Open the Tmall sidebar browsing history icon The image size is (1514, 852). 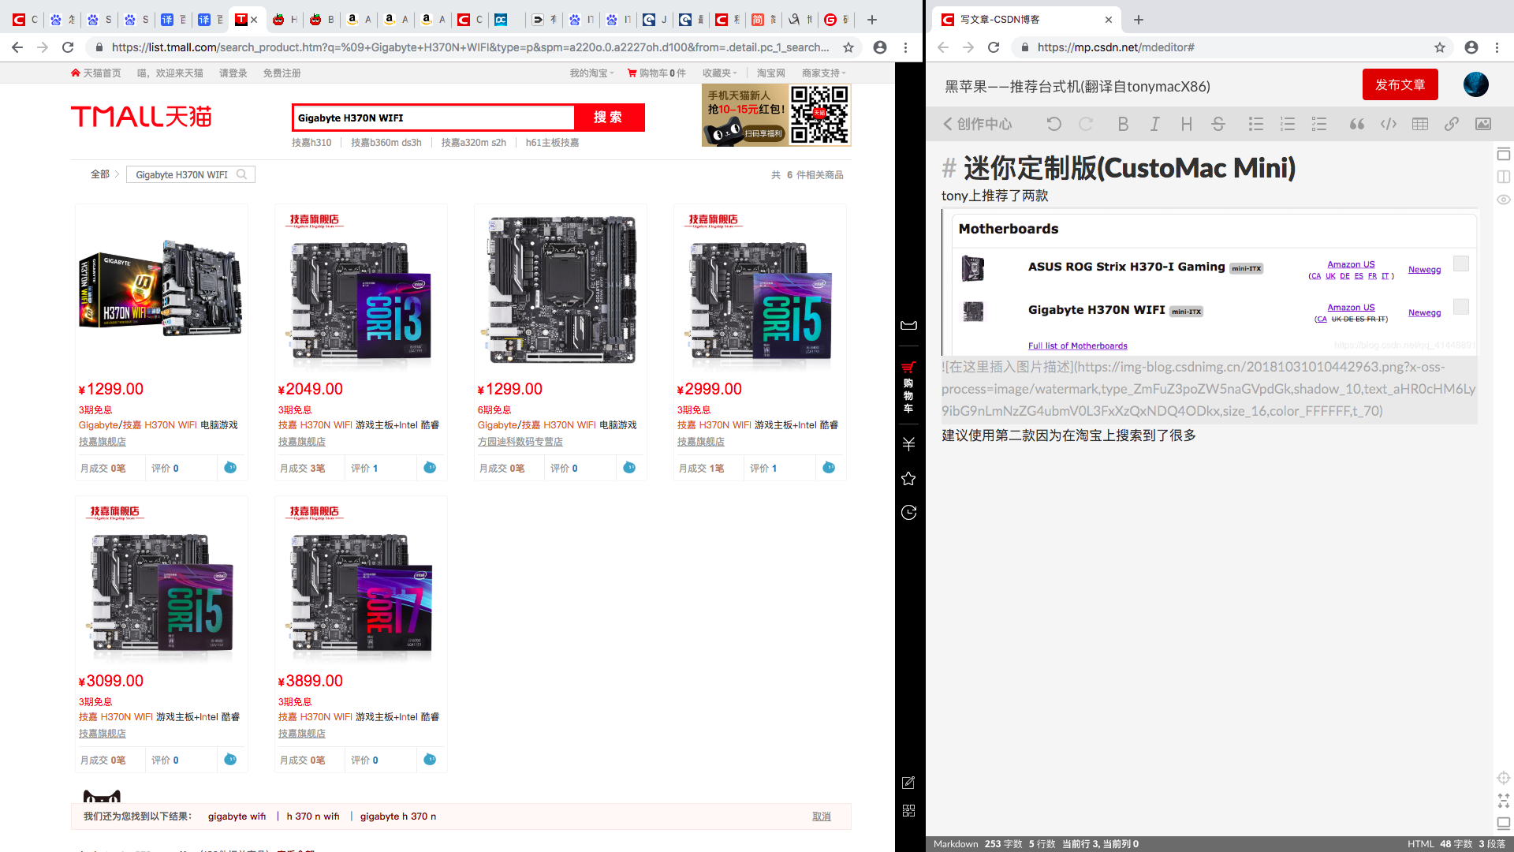point(908,513)
